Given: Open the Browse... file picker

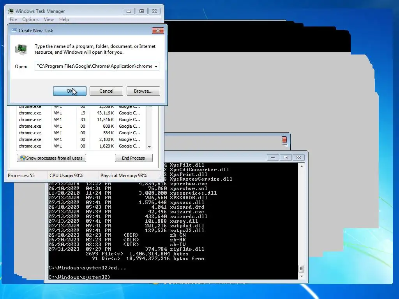Looking at the screenshot, I should click(x=143, y=91).
